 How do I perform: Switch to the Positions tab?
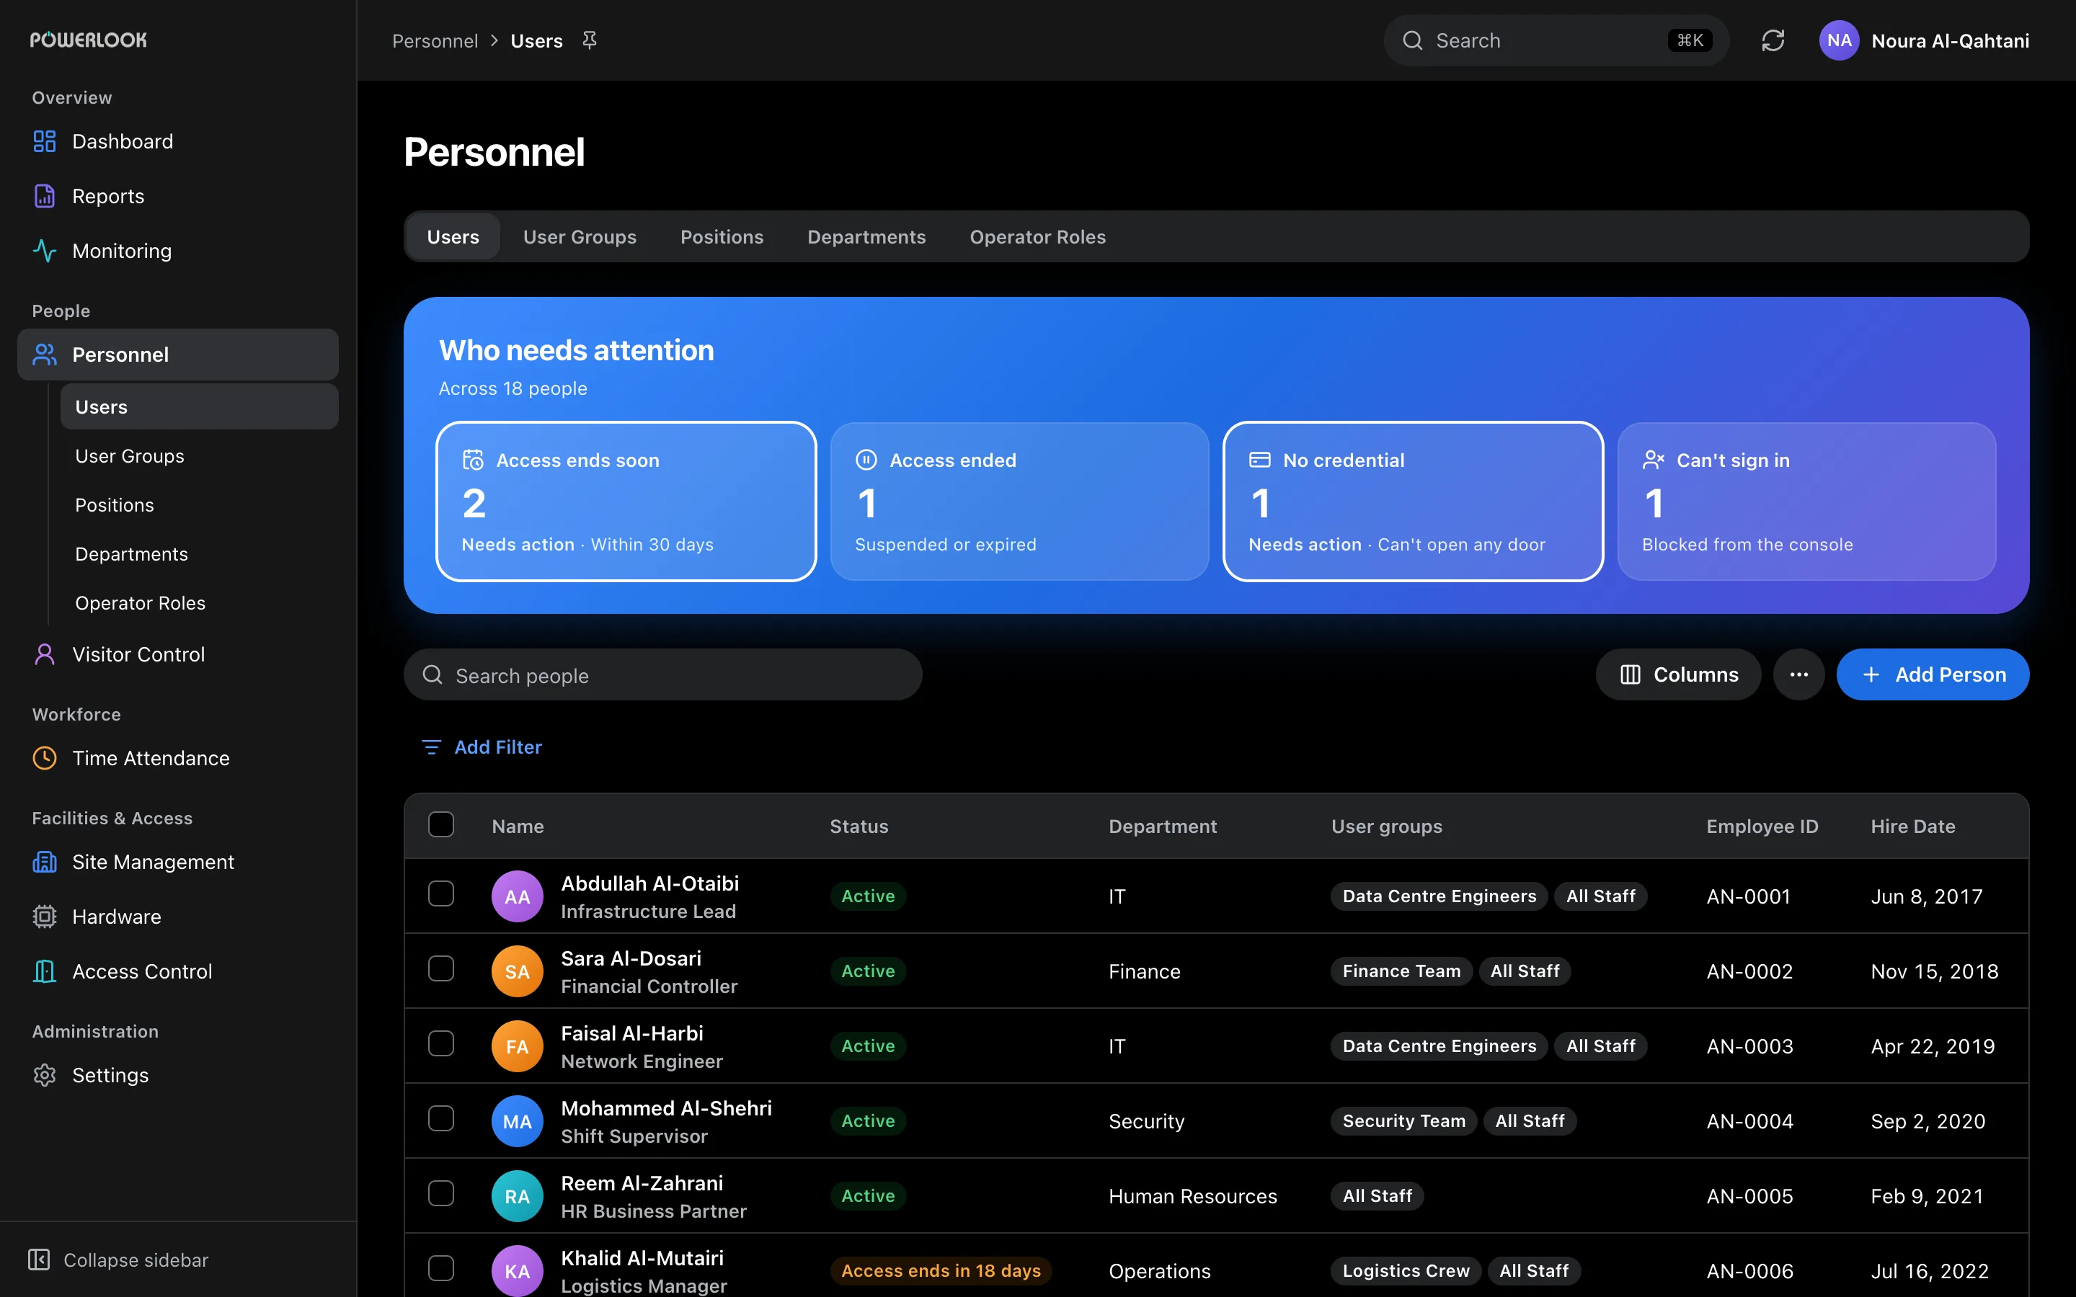click(x=722, y=237)
